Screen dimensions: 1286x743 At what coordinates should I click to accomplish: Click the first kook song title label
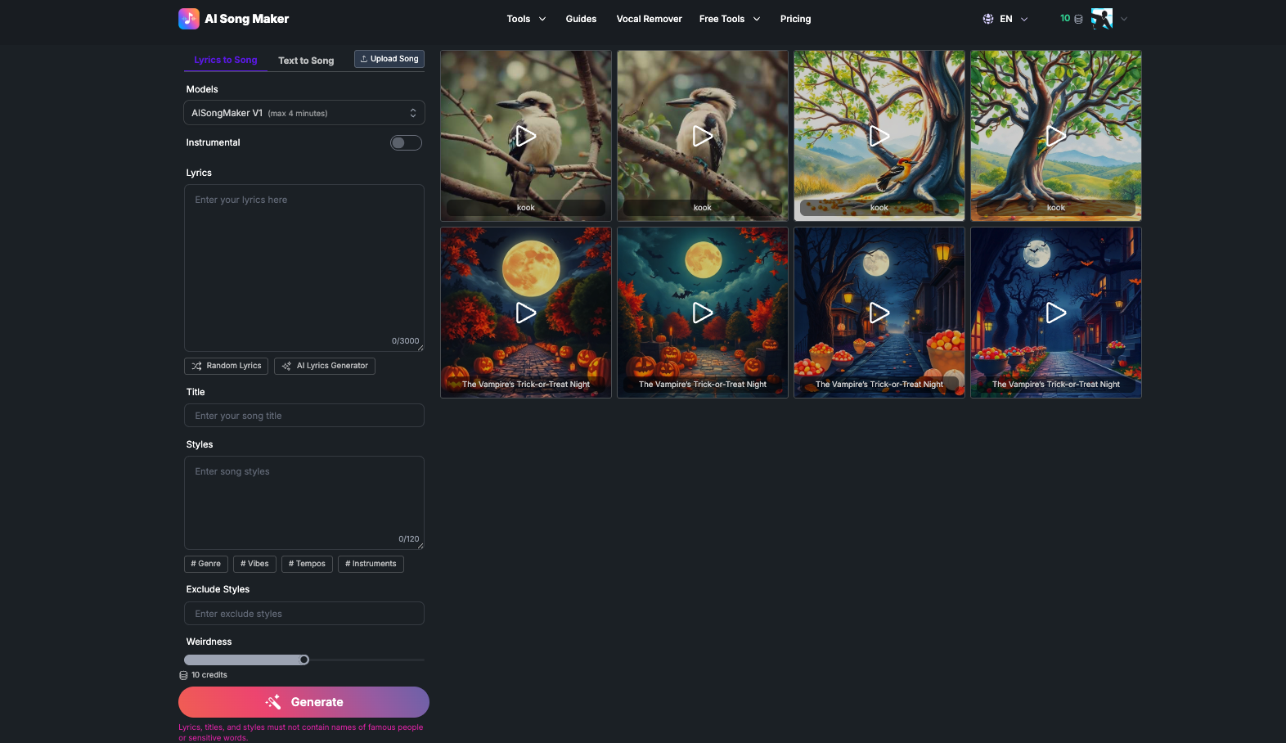tap(526, 208)
